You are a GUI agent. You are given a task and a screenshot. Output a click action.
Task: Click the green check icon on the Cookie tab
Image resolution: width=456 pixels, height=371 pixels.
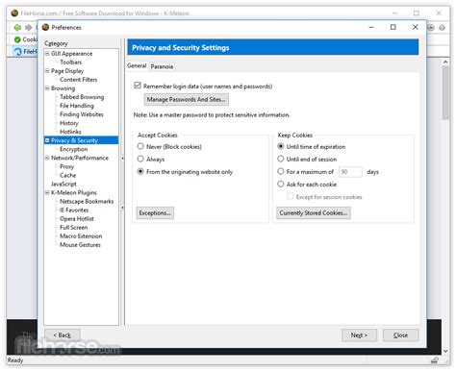click(x=17, y=39)
